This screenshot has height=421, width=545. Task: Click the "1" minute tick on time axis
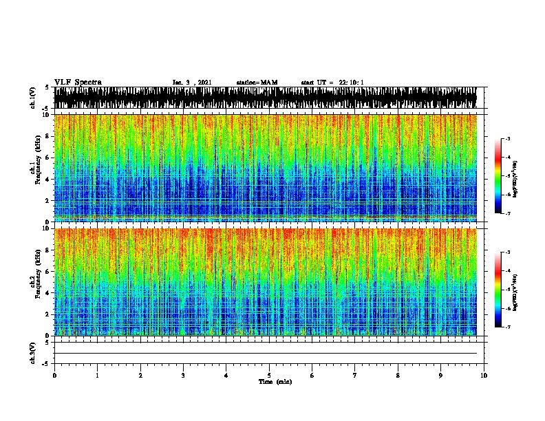pos(97,376)
